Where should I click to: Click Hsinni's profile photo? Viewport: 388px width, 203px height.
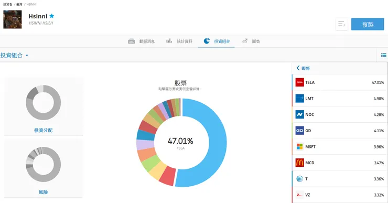[13, 19]
